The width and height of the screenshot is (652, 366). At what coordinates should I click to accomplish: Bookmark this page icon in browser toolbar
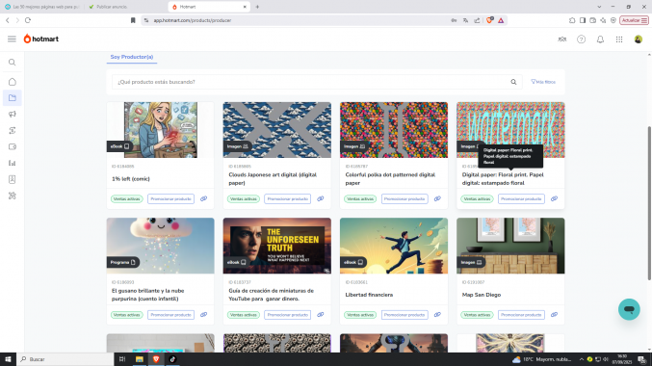pyautogui.click(x=133, y=20)
